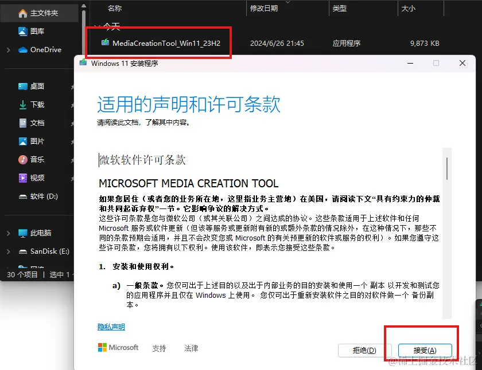Open the 主文件夹 home icon in sidebar
Image resolution: width=482 pixels, height=370 pixels.
pos(23,13)
